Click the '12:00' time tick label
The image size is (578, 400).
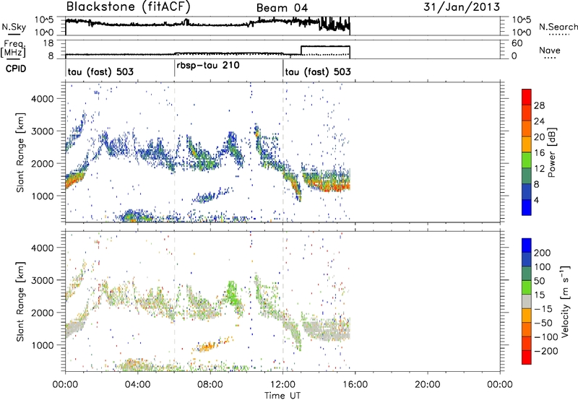282,385
